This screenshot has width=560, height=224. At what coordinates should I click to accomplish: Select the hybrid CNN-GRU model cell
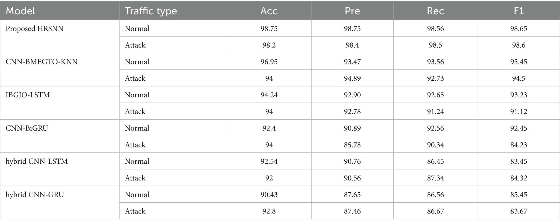[x=35, y=195]
